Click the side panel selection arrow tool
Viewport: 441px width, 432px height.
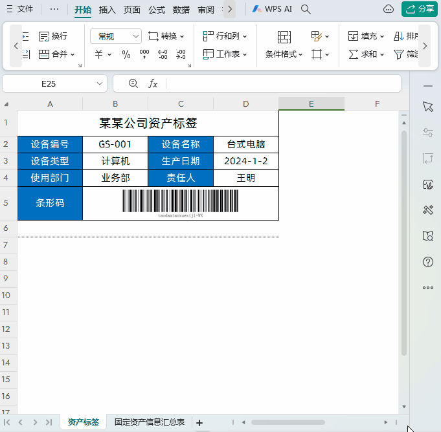click(x=428, y=107)
